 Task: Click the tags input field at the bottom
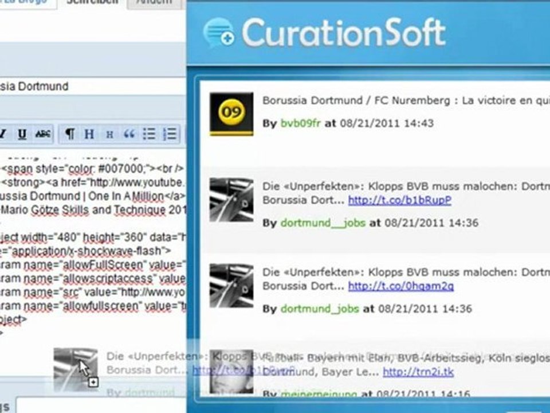point(101,406)
